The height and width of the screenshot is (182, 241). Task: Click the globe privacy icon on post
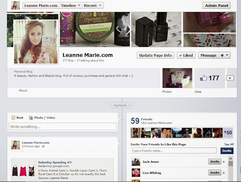click(43, 146)
